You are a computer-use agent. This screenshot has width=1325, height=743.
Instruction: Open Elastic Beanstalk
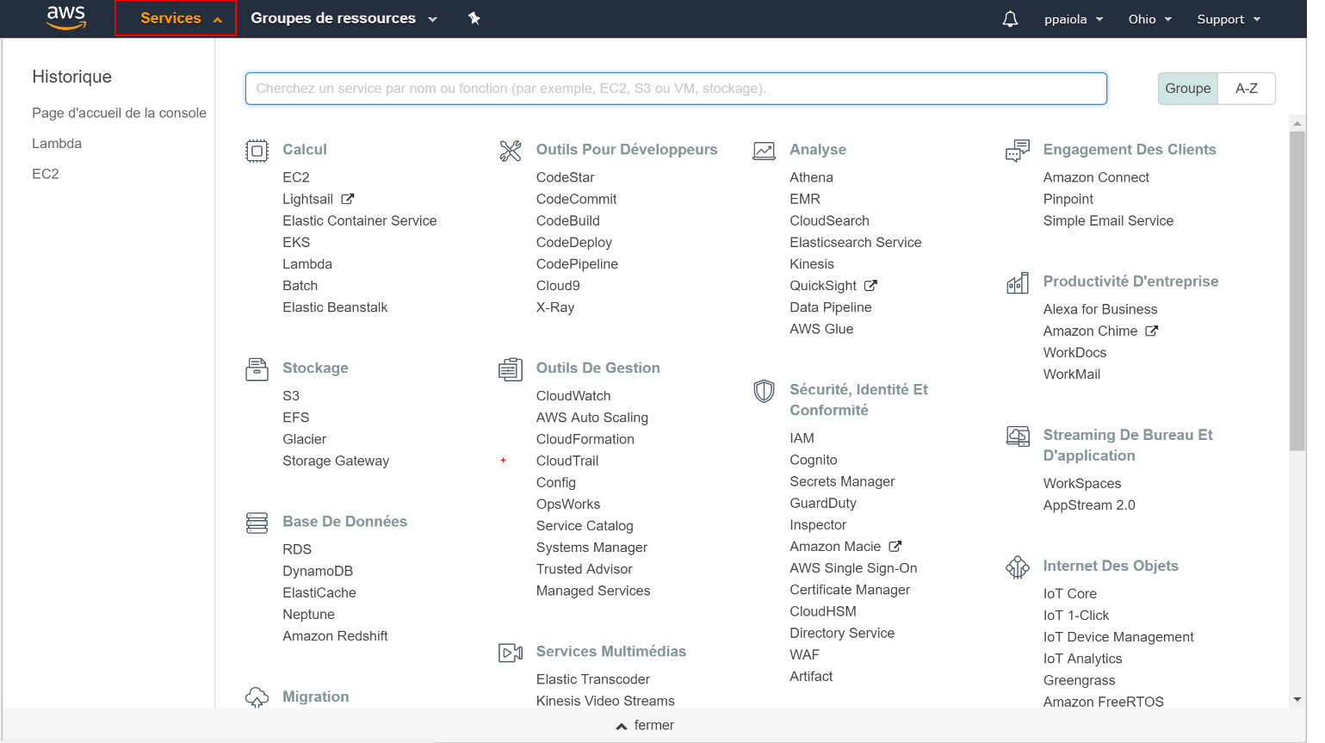tap(335, 307)
